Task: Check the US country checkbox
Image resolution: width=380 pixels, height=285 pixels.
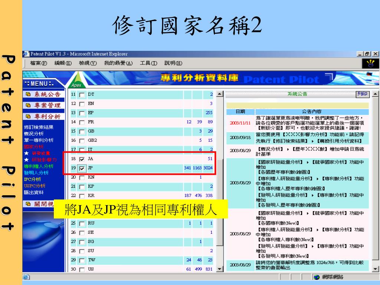Action: pos(82,270)
